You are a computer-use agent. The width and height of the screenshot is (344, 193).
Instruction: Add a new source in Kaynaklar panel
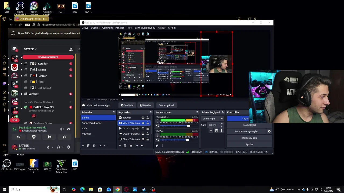[120, 146]
